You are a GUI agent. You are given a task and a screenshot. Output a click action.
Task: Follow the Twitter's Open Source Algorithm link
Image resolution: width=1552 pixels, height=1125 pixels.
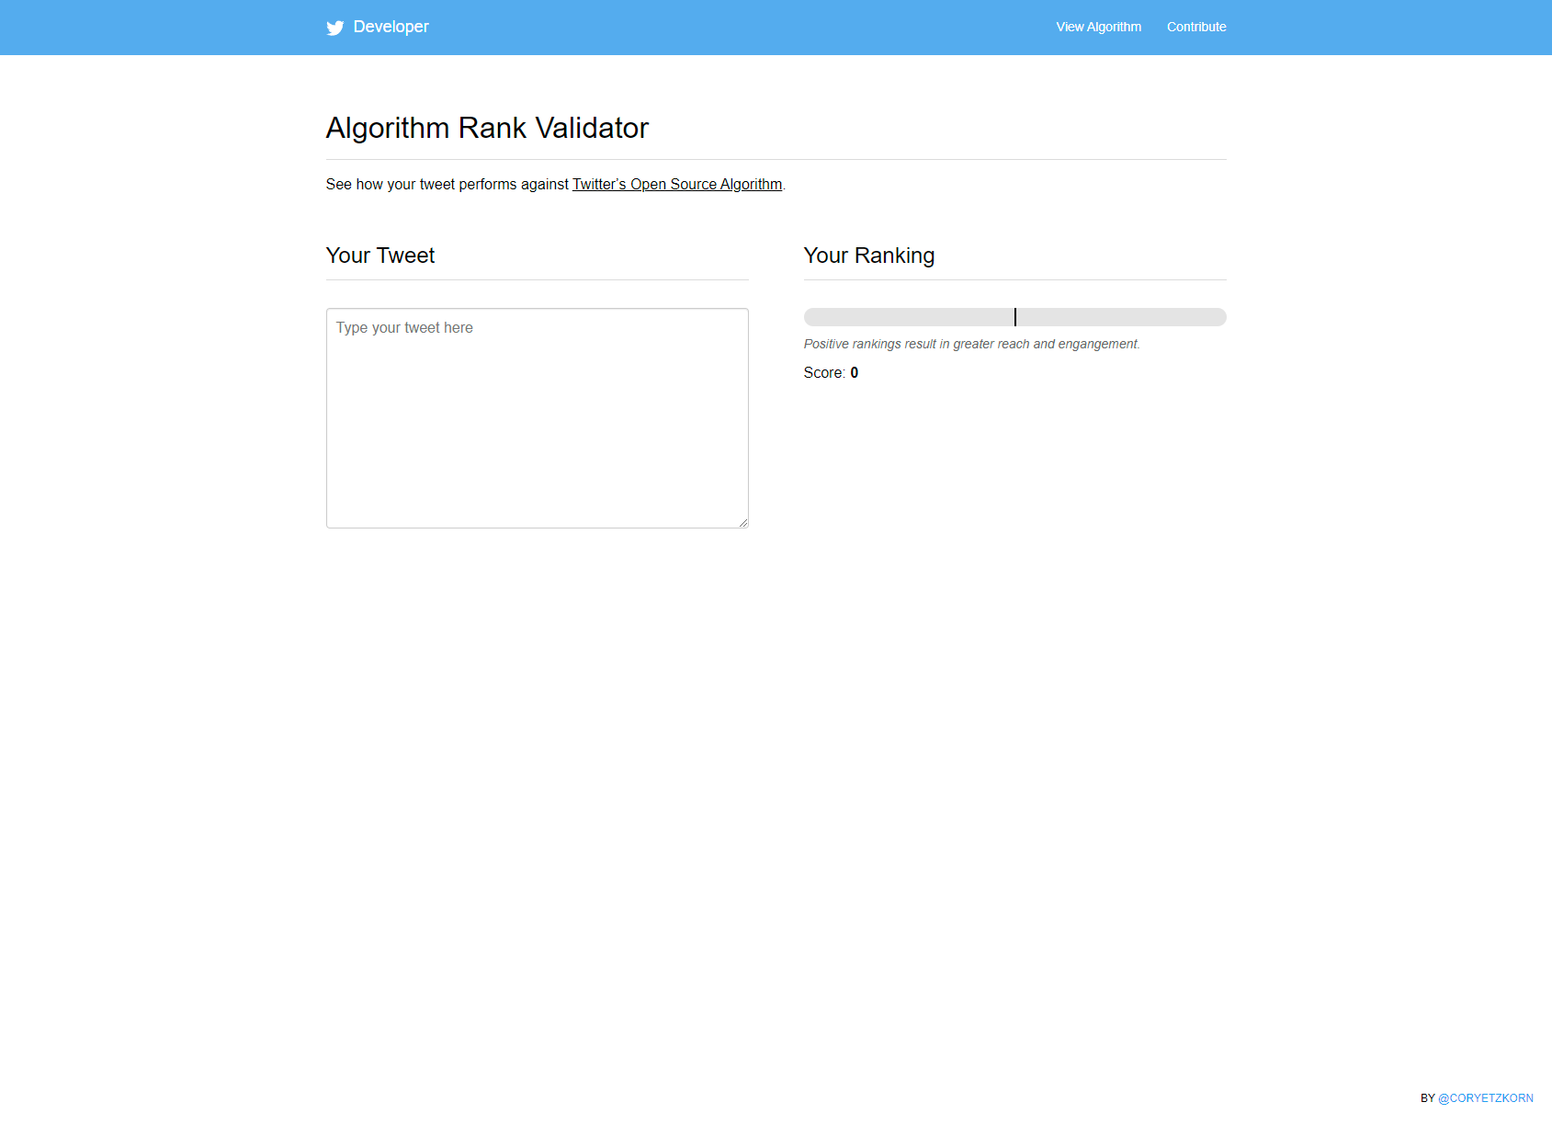point(677,184)
